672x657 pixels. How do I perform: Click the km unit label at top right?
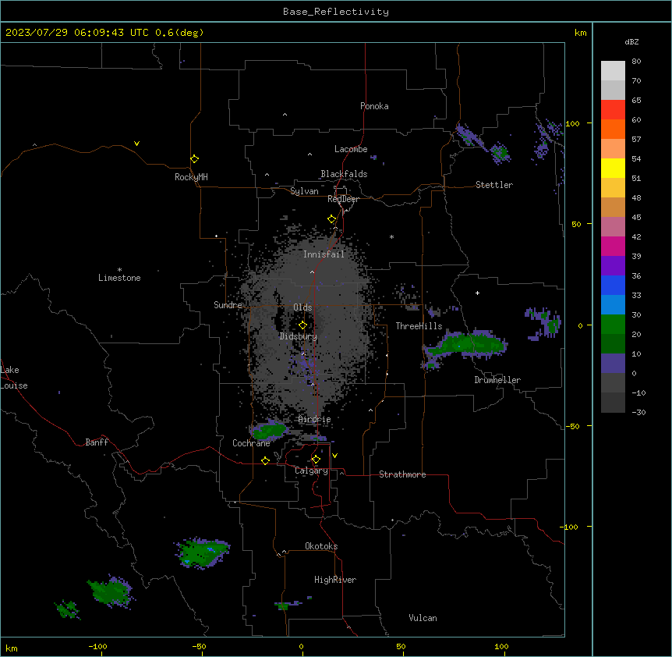[x=581, y=33]
